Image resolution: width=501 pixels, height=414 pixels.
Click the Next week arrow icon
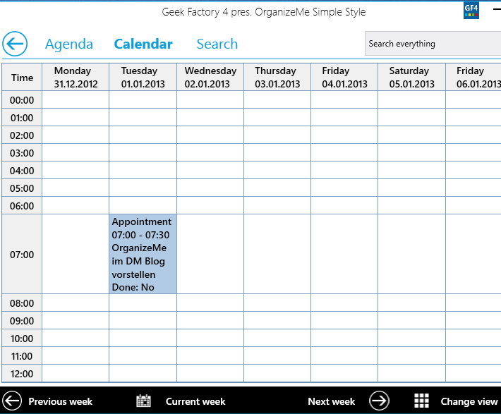(x=379, y=401)
